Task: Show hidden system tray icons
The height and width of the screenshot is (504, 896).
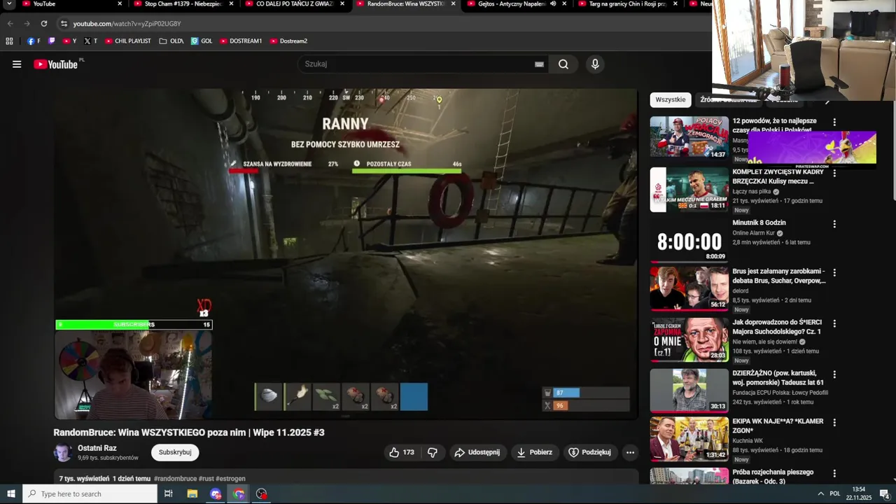Action: click(820, 493)
